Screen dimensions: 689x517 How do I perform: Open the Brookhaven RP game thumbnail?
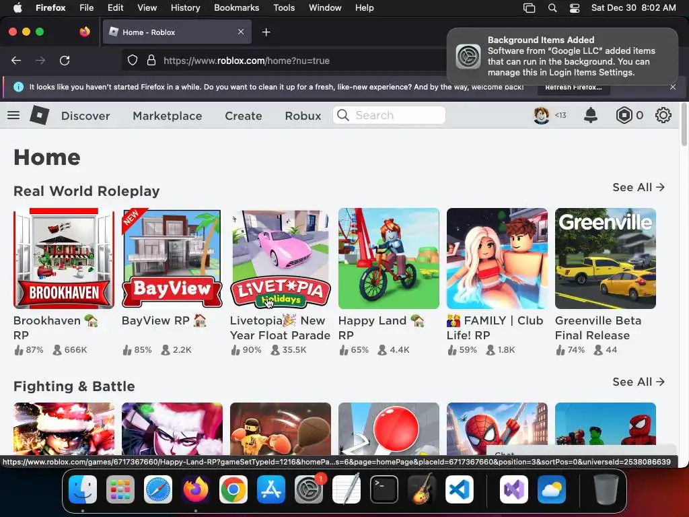(x=64, y=258)
